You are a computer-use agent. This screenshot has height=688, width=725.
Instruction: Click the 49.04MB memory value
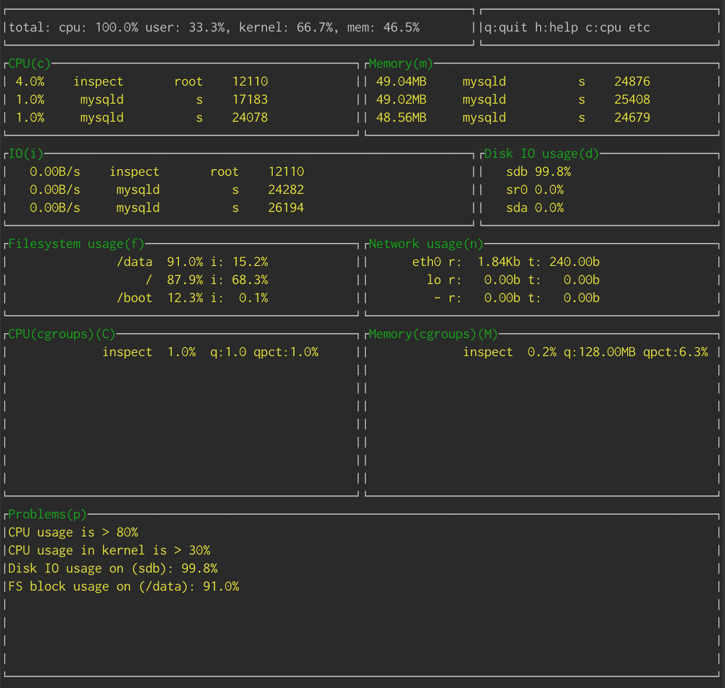(x=401, y=82)
